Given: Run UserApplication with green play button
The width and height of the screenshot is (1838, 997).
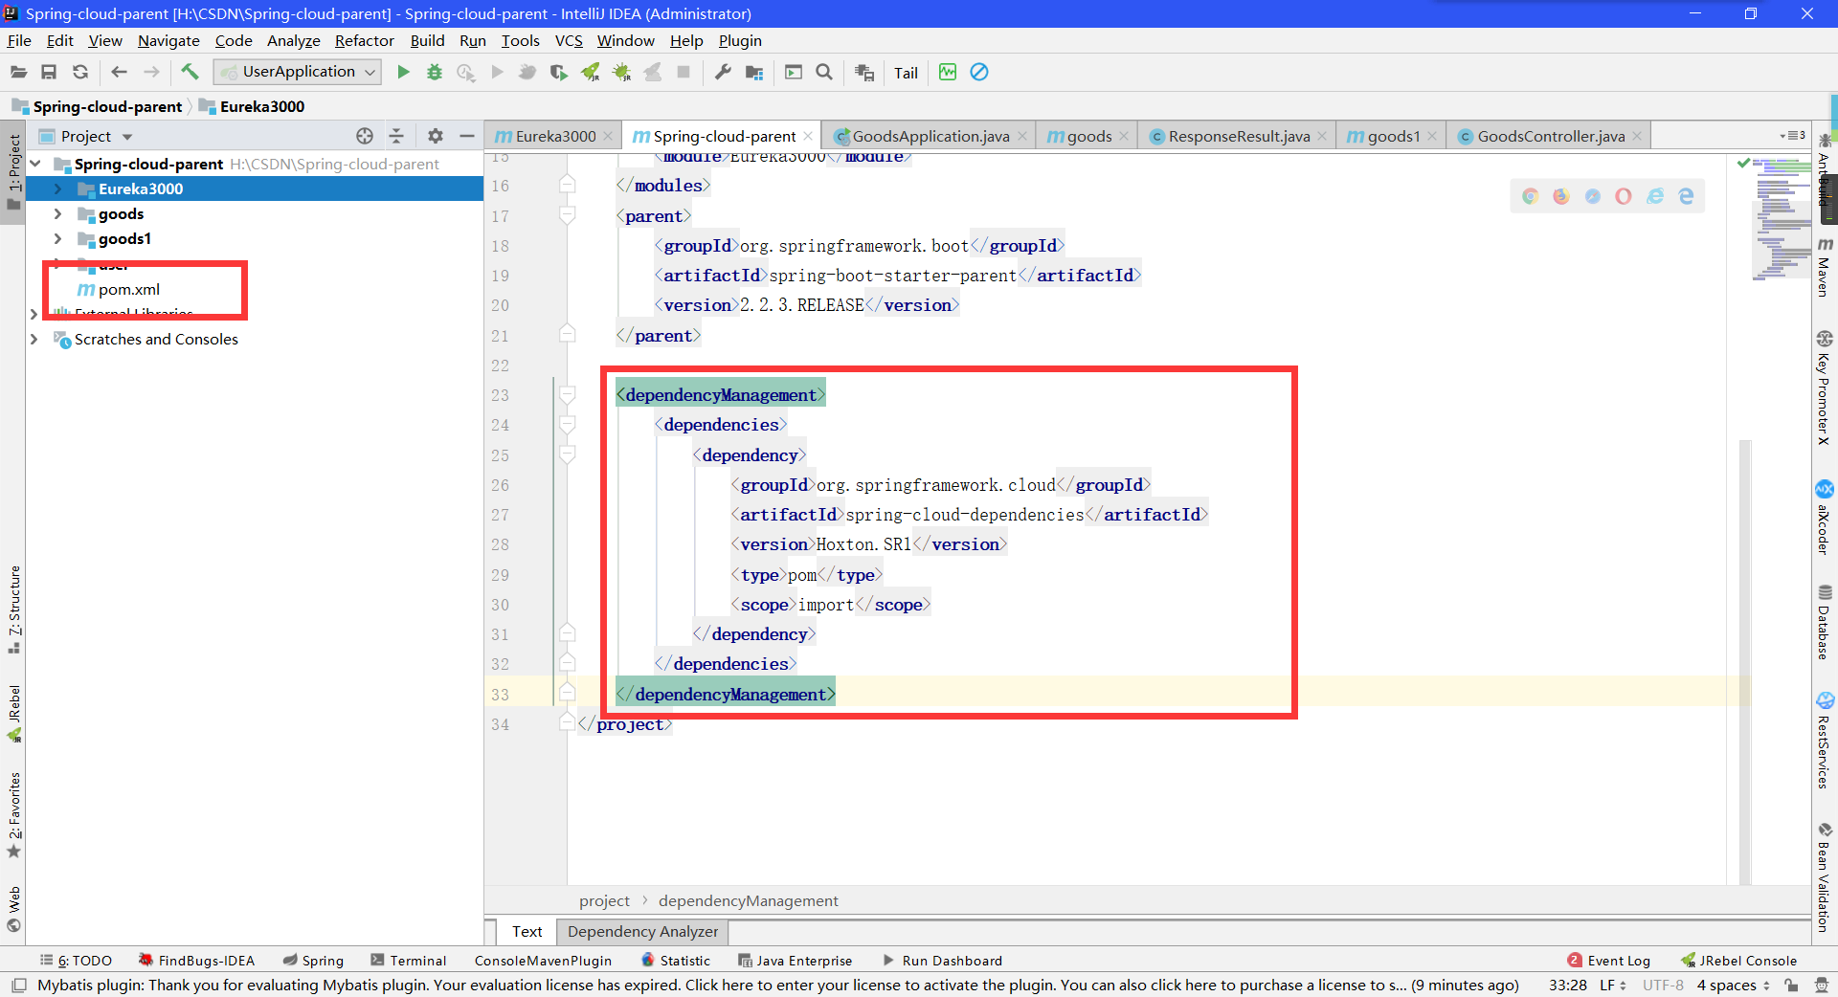Looking at the screenshot, I should pos(403,72).
